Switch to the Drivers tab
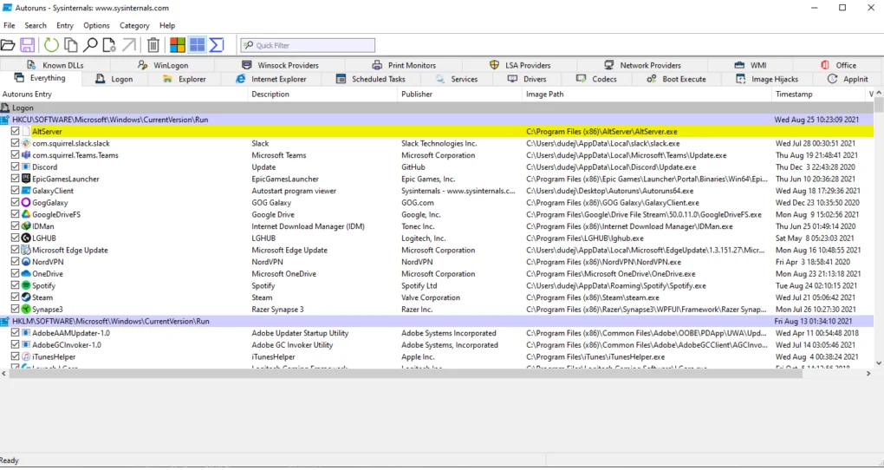 [x=527, y=79]
